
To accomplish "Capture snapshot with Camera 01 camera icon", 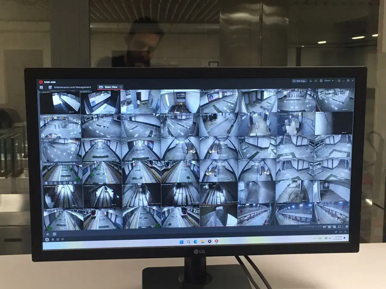I will pyautogui.click(x=70, y=183).
